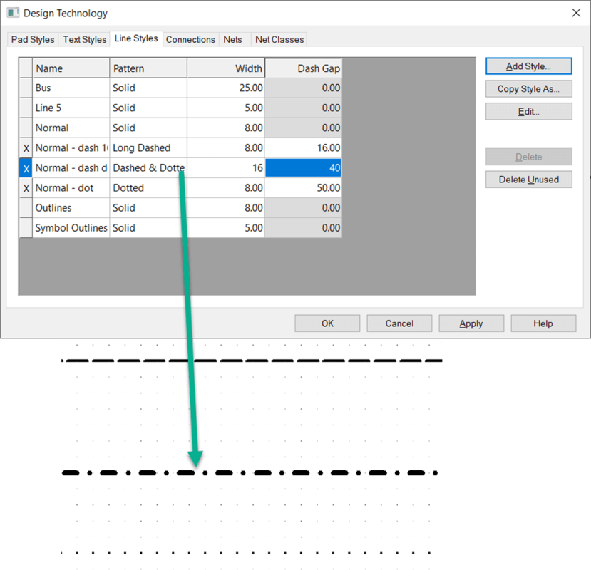The height and width of the screenshot is (570, 591).
Task: Click the Design Technology window icon
Action: click(13, 13)
